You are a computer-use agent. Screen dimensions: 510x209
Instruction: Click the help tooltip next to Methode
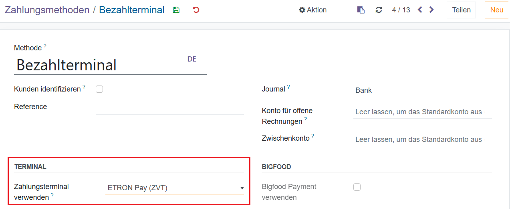(45, 46)
